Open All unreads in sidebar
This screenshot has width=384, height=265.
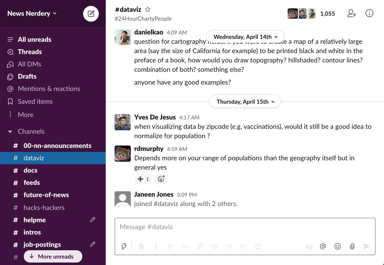click(x=34, y=39)
